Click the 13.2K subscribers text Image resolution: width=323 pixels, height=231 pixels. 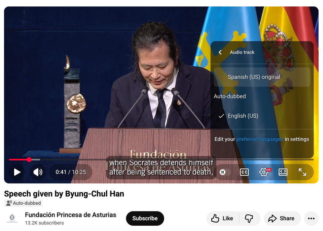coord(44,223)
